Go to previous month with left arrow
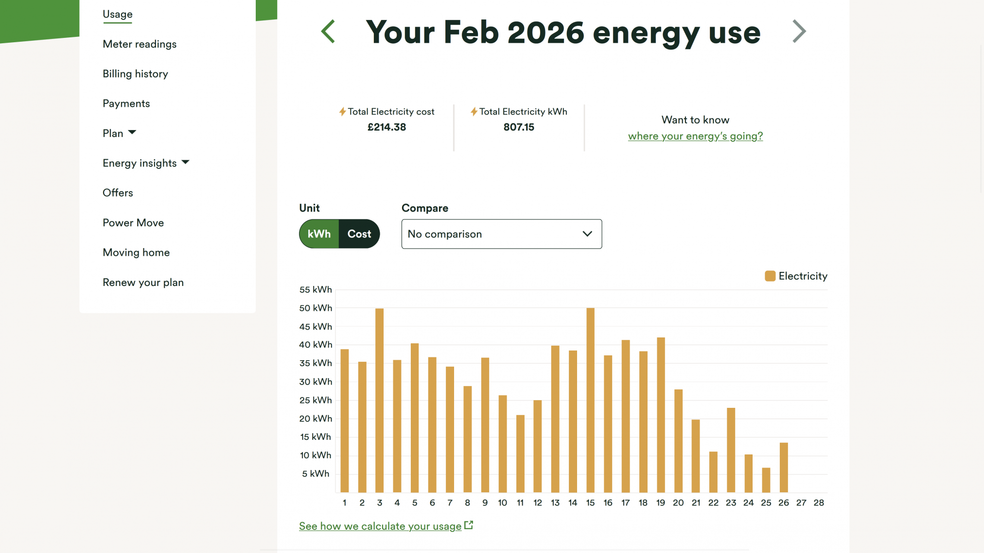This screenshot has width=984, height=553. [x=328, y=32]
